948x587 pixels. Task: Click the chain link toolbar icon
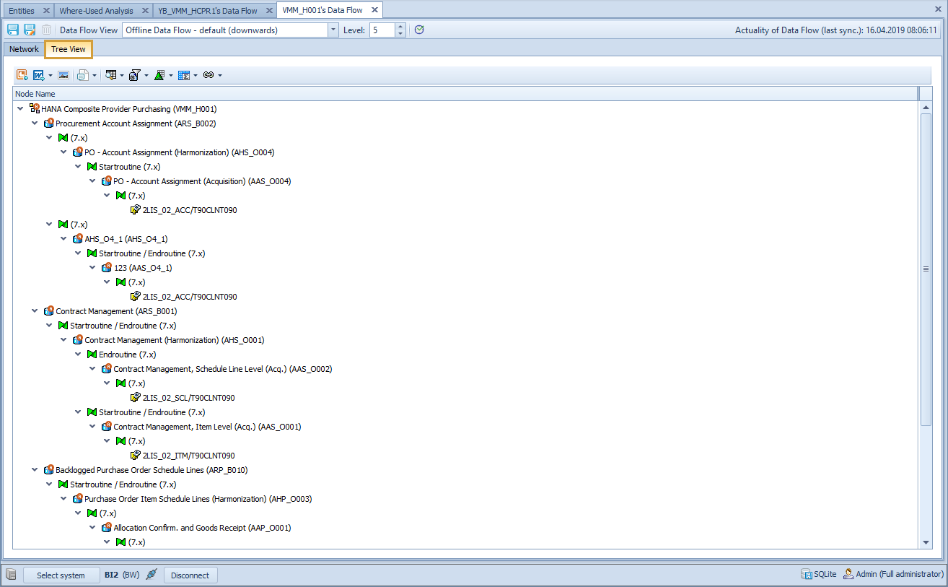click(209, 75)
